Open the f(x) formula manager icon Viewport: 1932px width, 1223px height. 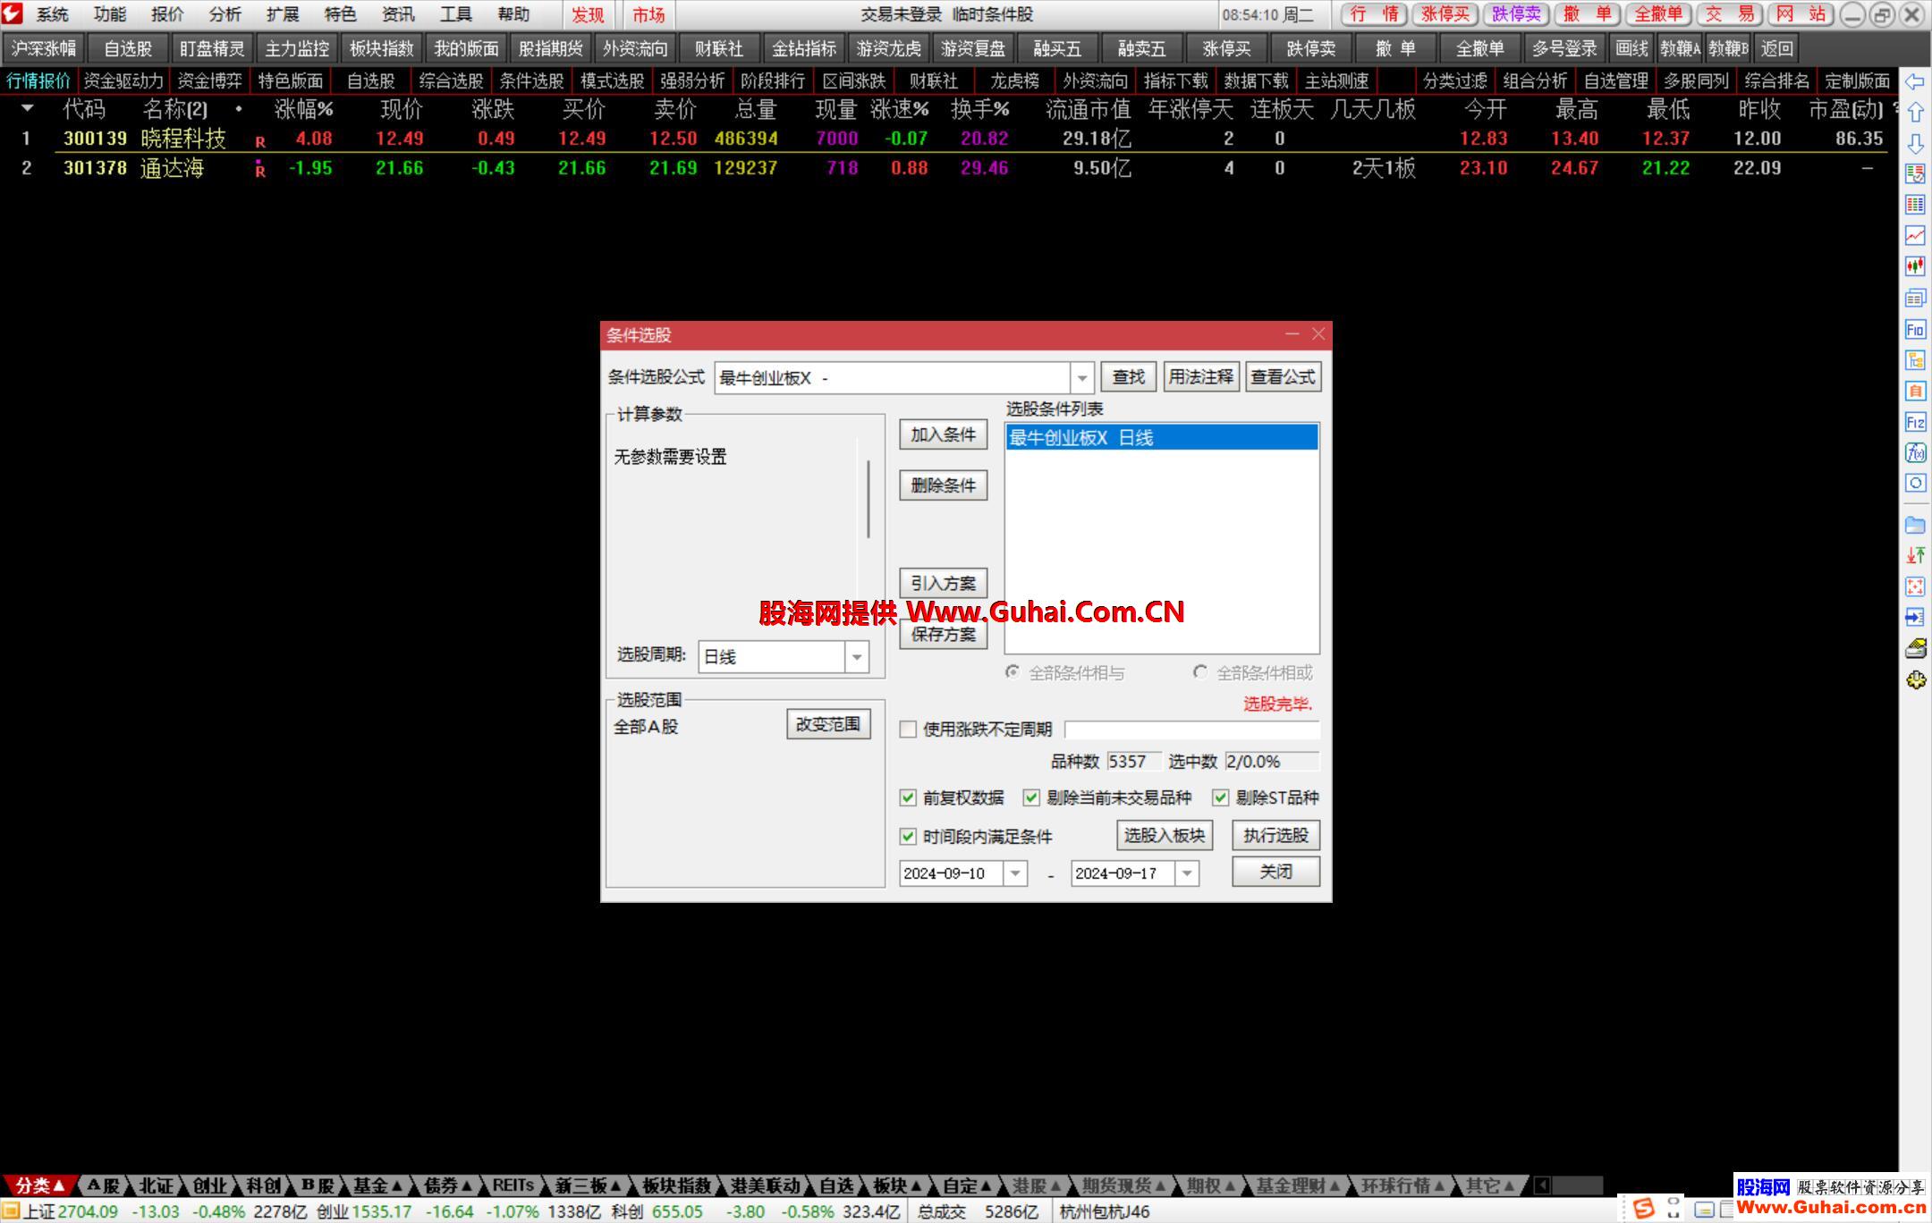(x=1915, y=452)
